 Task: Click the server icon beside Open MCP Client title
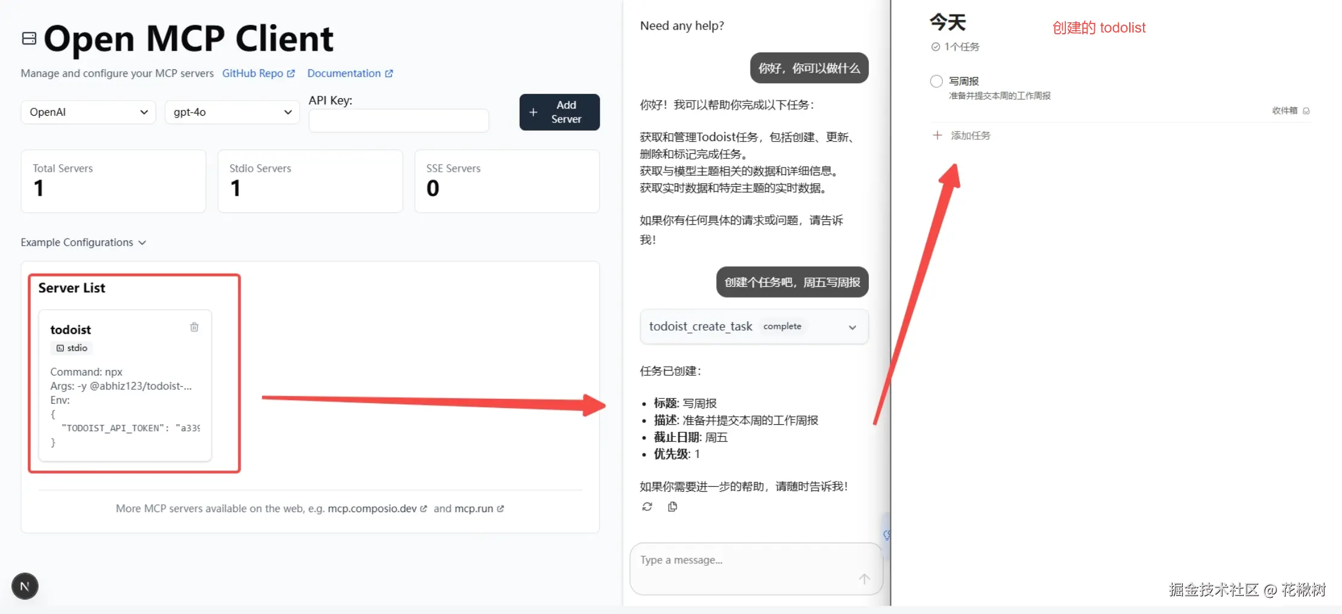pyautogui.click(x=29, y=39)
